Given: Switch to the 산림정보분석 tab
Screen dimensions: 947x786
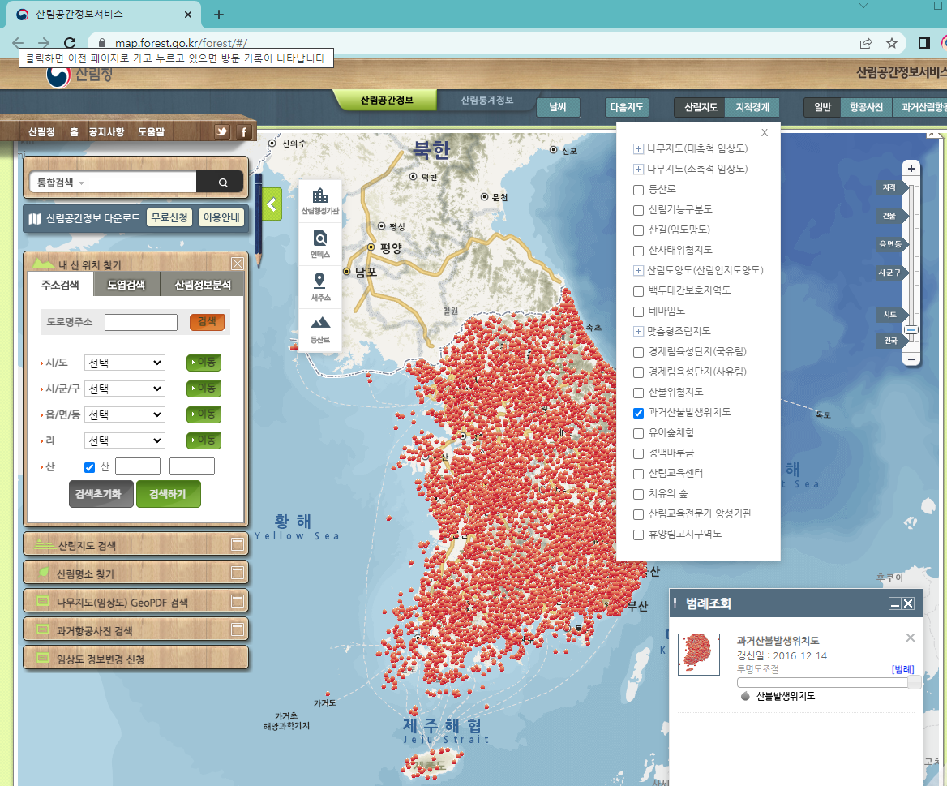Looking at the screenshot, I should (x=203, y=285).
